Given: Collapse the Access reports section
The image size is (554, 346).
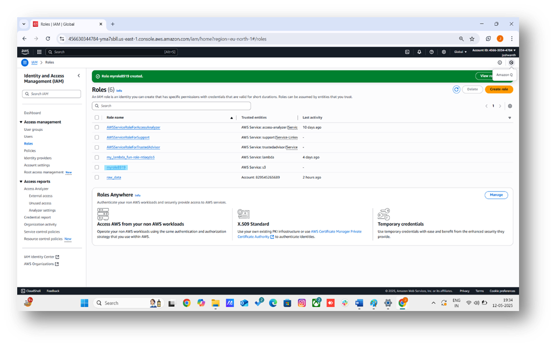Looking at the screenshot, I should [x=21, y=182].
